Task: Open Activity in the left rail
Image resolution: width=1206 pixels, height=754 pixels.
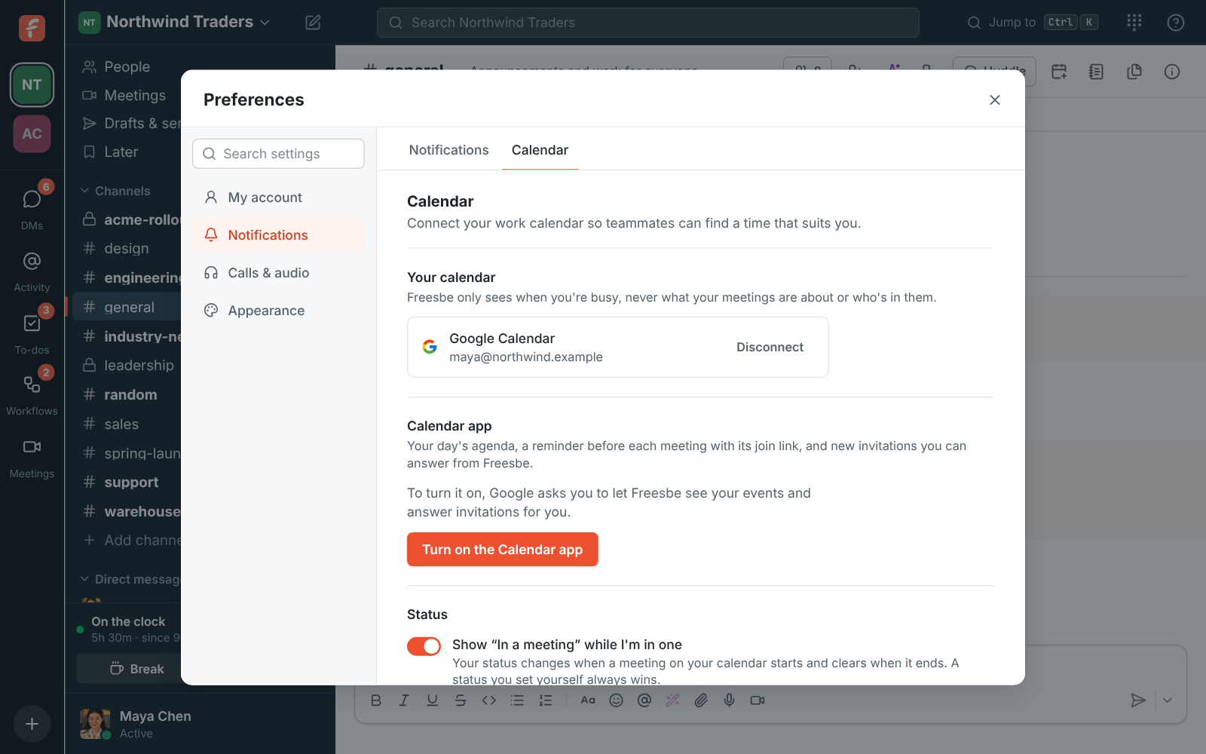Action: (x=32, y=270)
